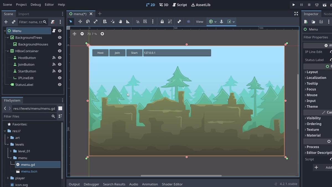The image size is (332, 187).
Task: Open the Debugger bottom panel
Action: click(91, 184)
